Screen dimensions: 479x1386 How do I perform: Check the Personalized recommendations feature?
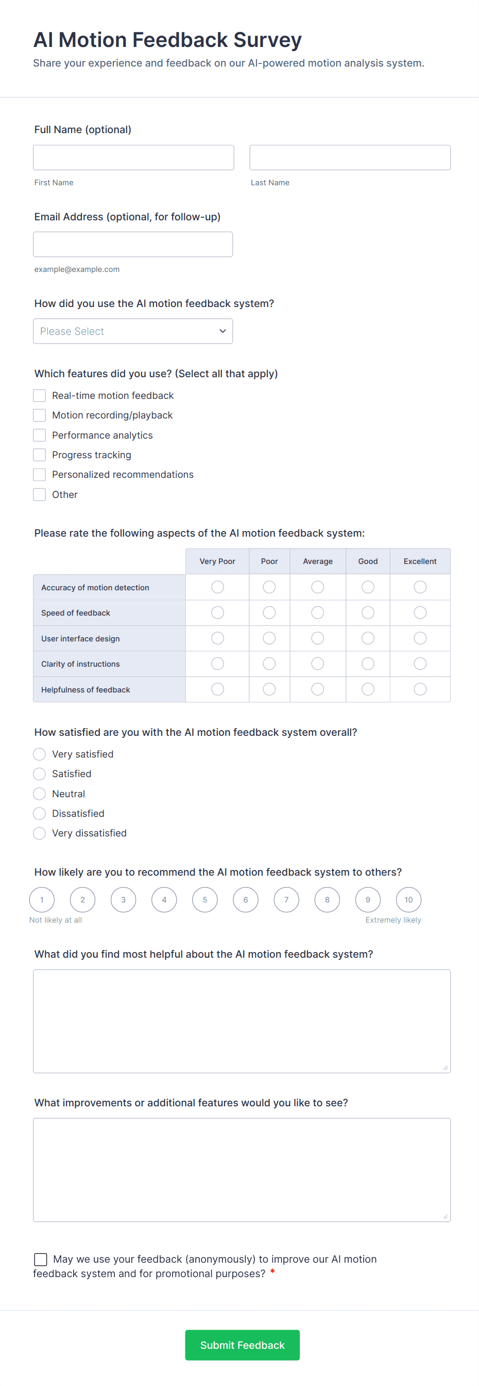tap(39, 474)
